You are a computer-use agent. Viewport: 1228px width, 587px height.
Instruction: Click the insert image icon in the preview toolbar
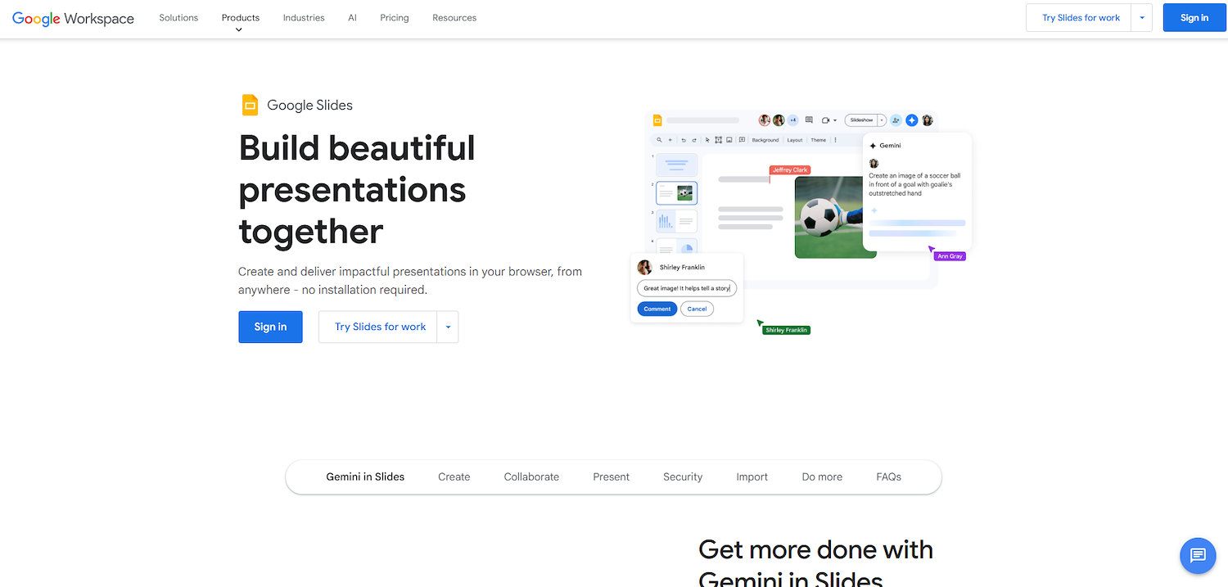(729, 140)
